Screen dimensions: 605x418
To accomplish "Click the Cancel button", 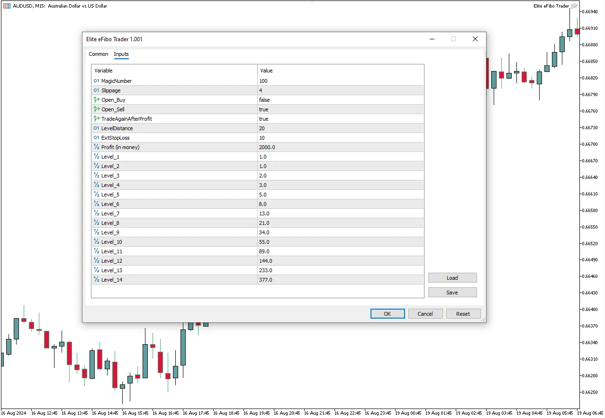I will (425, 314).
